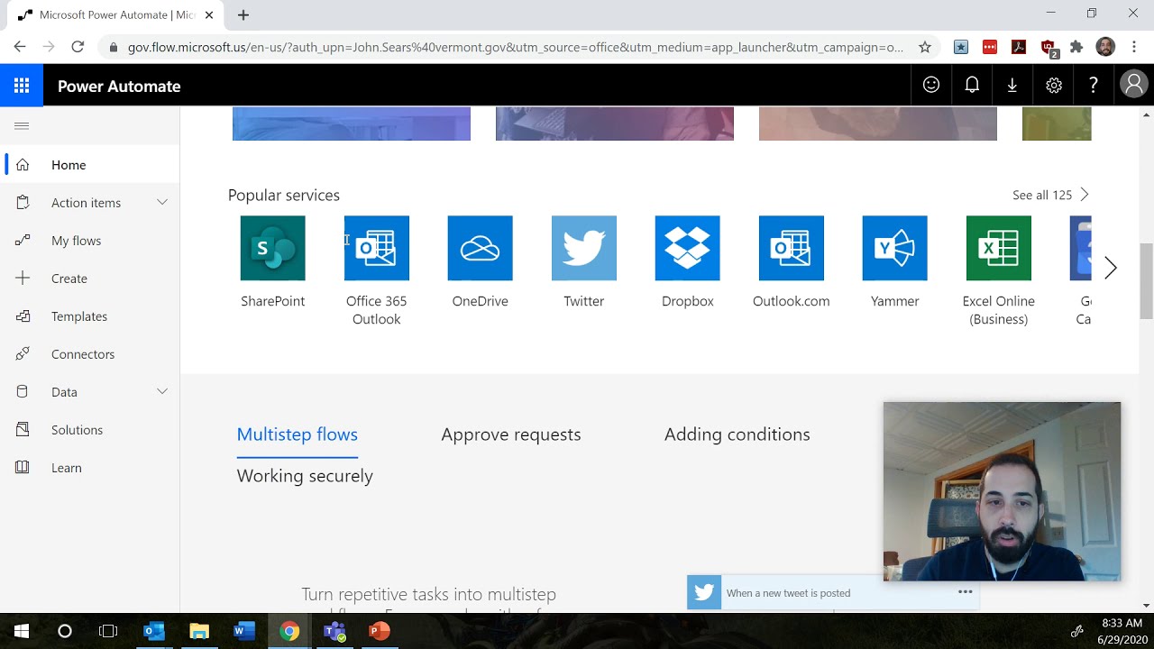1154x649 pixels.
Task: Click the See all 125 link
Action: click(x=1050, y=195)
